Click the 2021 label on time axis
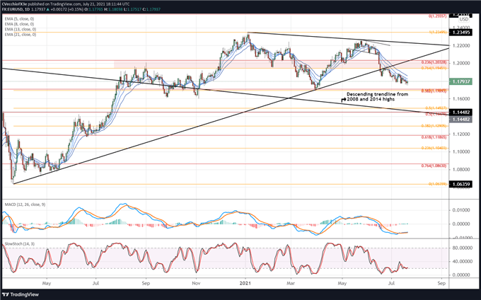 click(245, 283)
